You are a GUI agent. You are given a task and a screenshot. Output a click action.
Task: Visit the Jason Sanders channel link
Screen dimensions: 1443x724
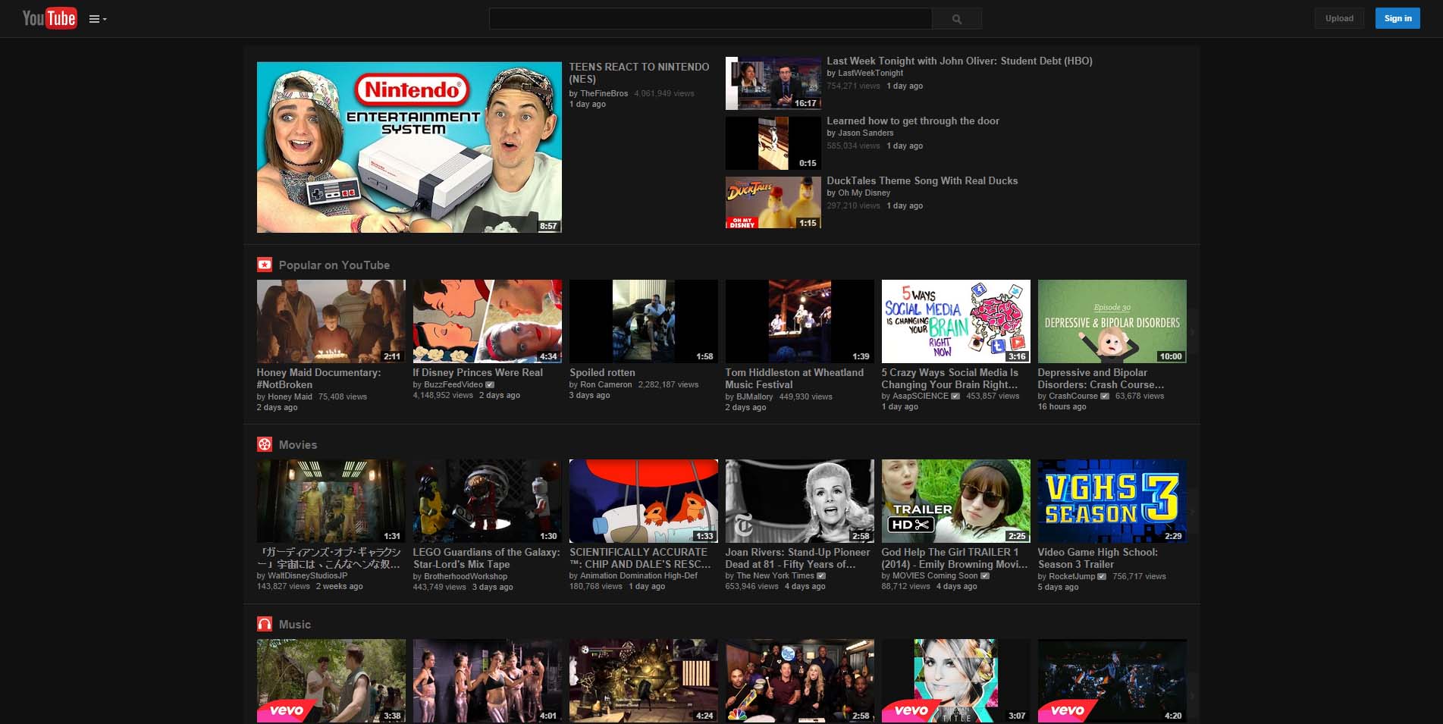tap(866, 133)
